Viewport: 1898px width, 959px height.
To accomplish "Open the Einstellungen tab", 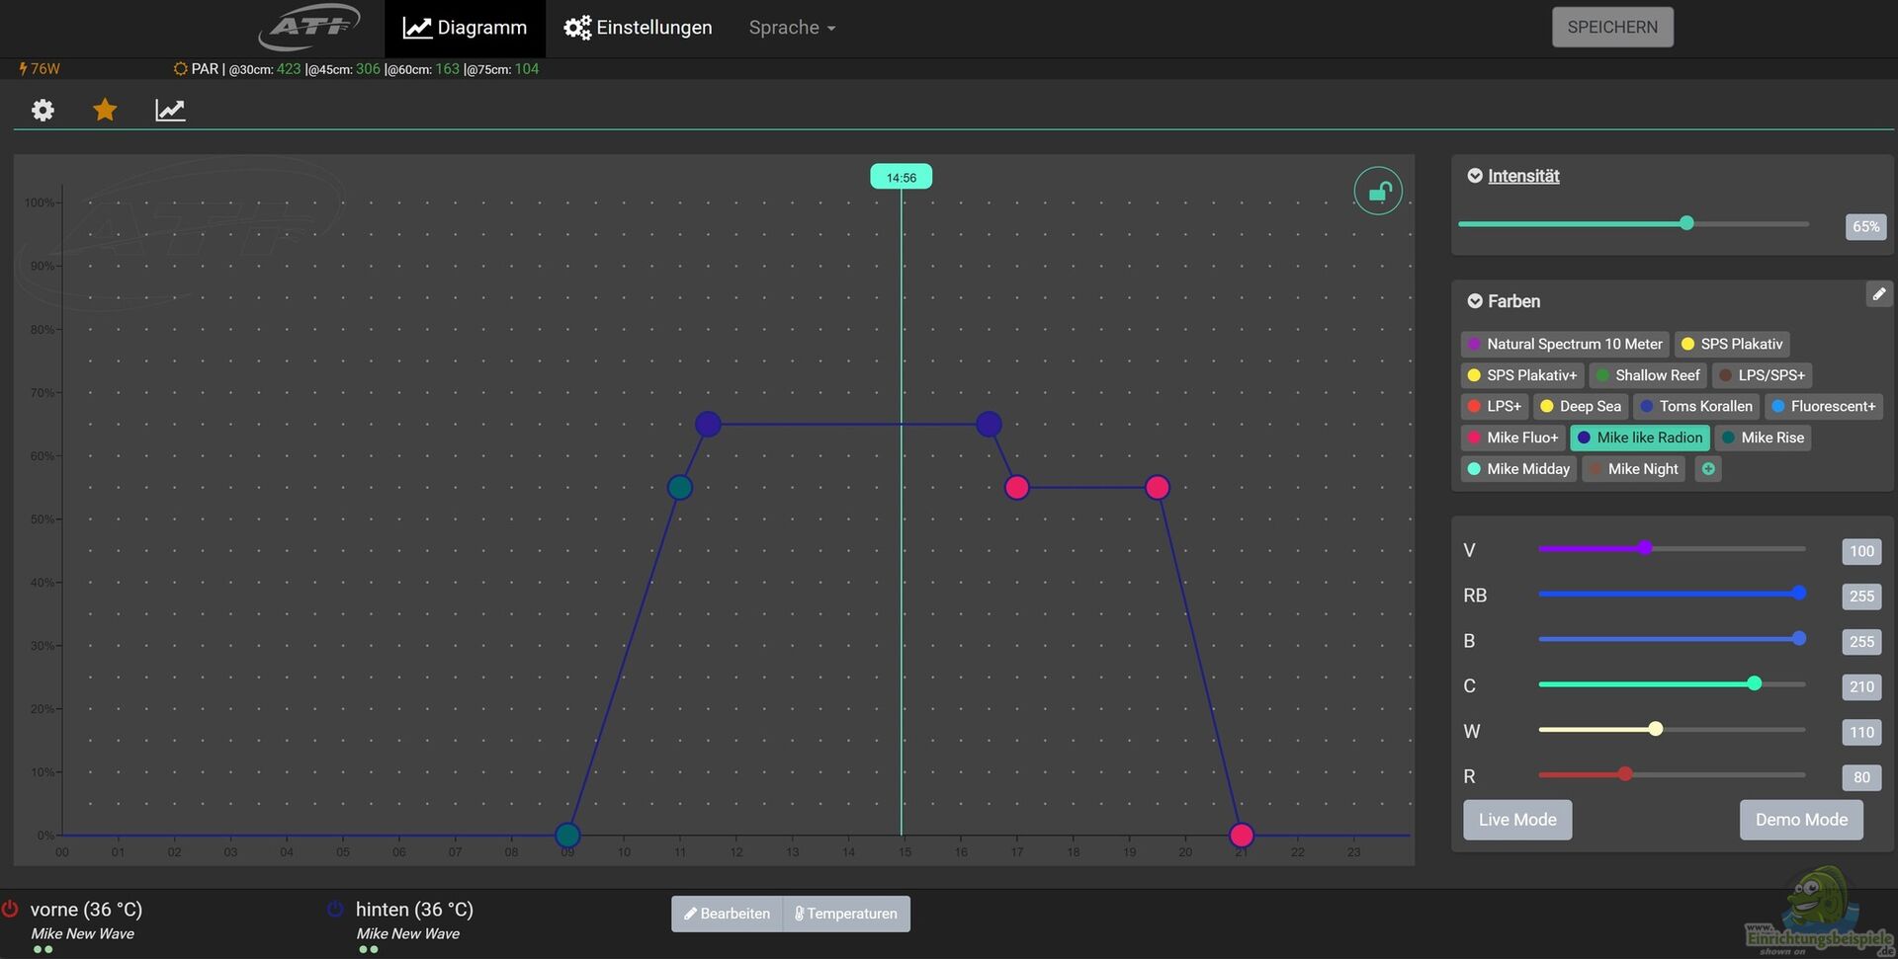I will tap(638, 28).
